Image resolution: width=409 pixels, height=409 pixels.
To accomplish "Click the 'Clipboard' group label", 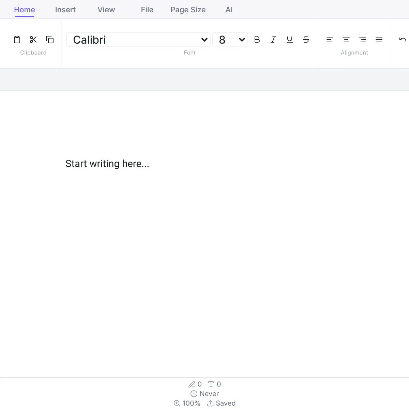I will pyautogui.click(x=33, y=52).
